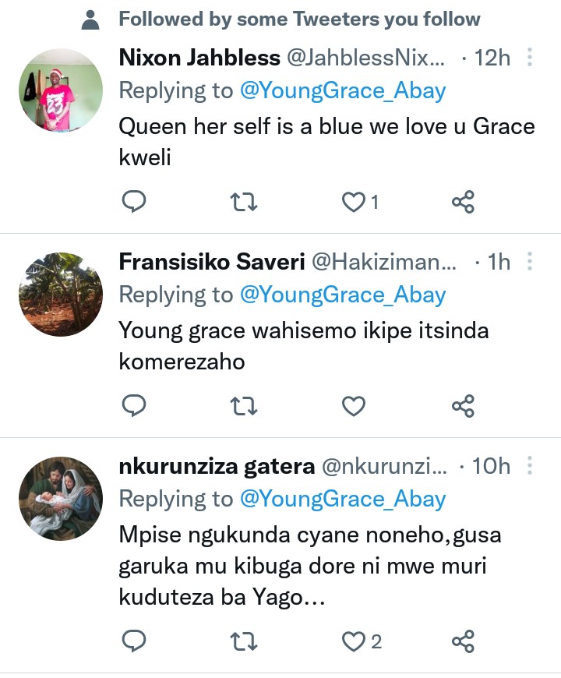Viewport: 561px width, 678px height.
Task: Retweet Fransisiko Saveri's tweet
Action: pyautogui.click(x=245, y=406)
